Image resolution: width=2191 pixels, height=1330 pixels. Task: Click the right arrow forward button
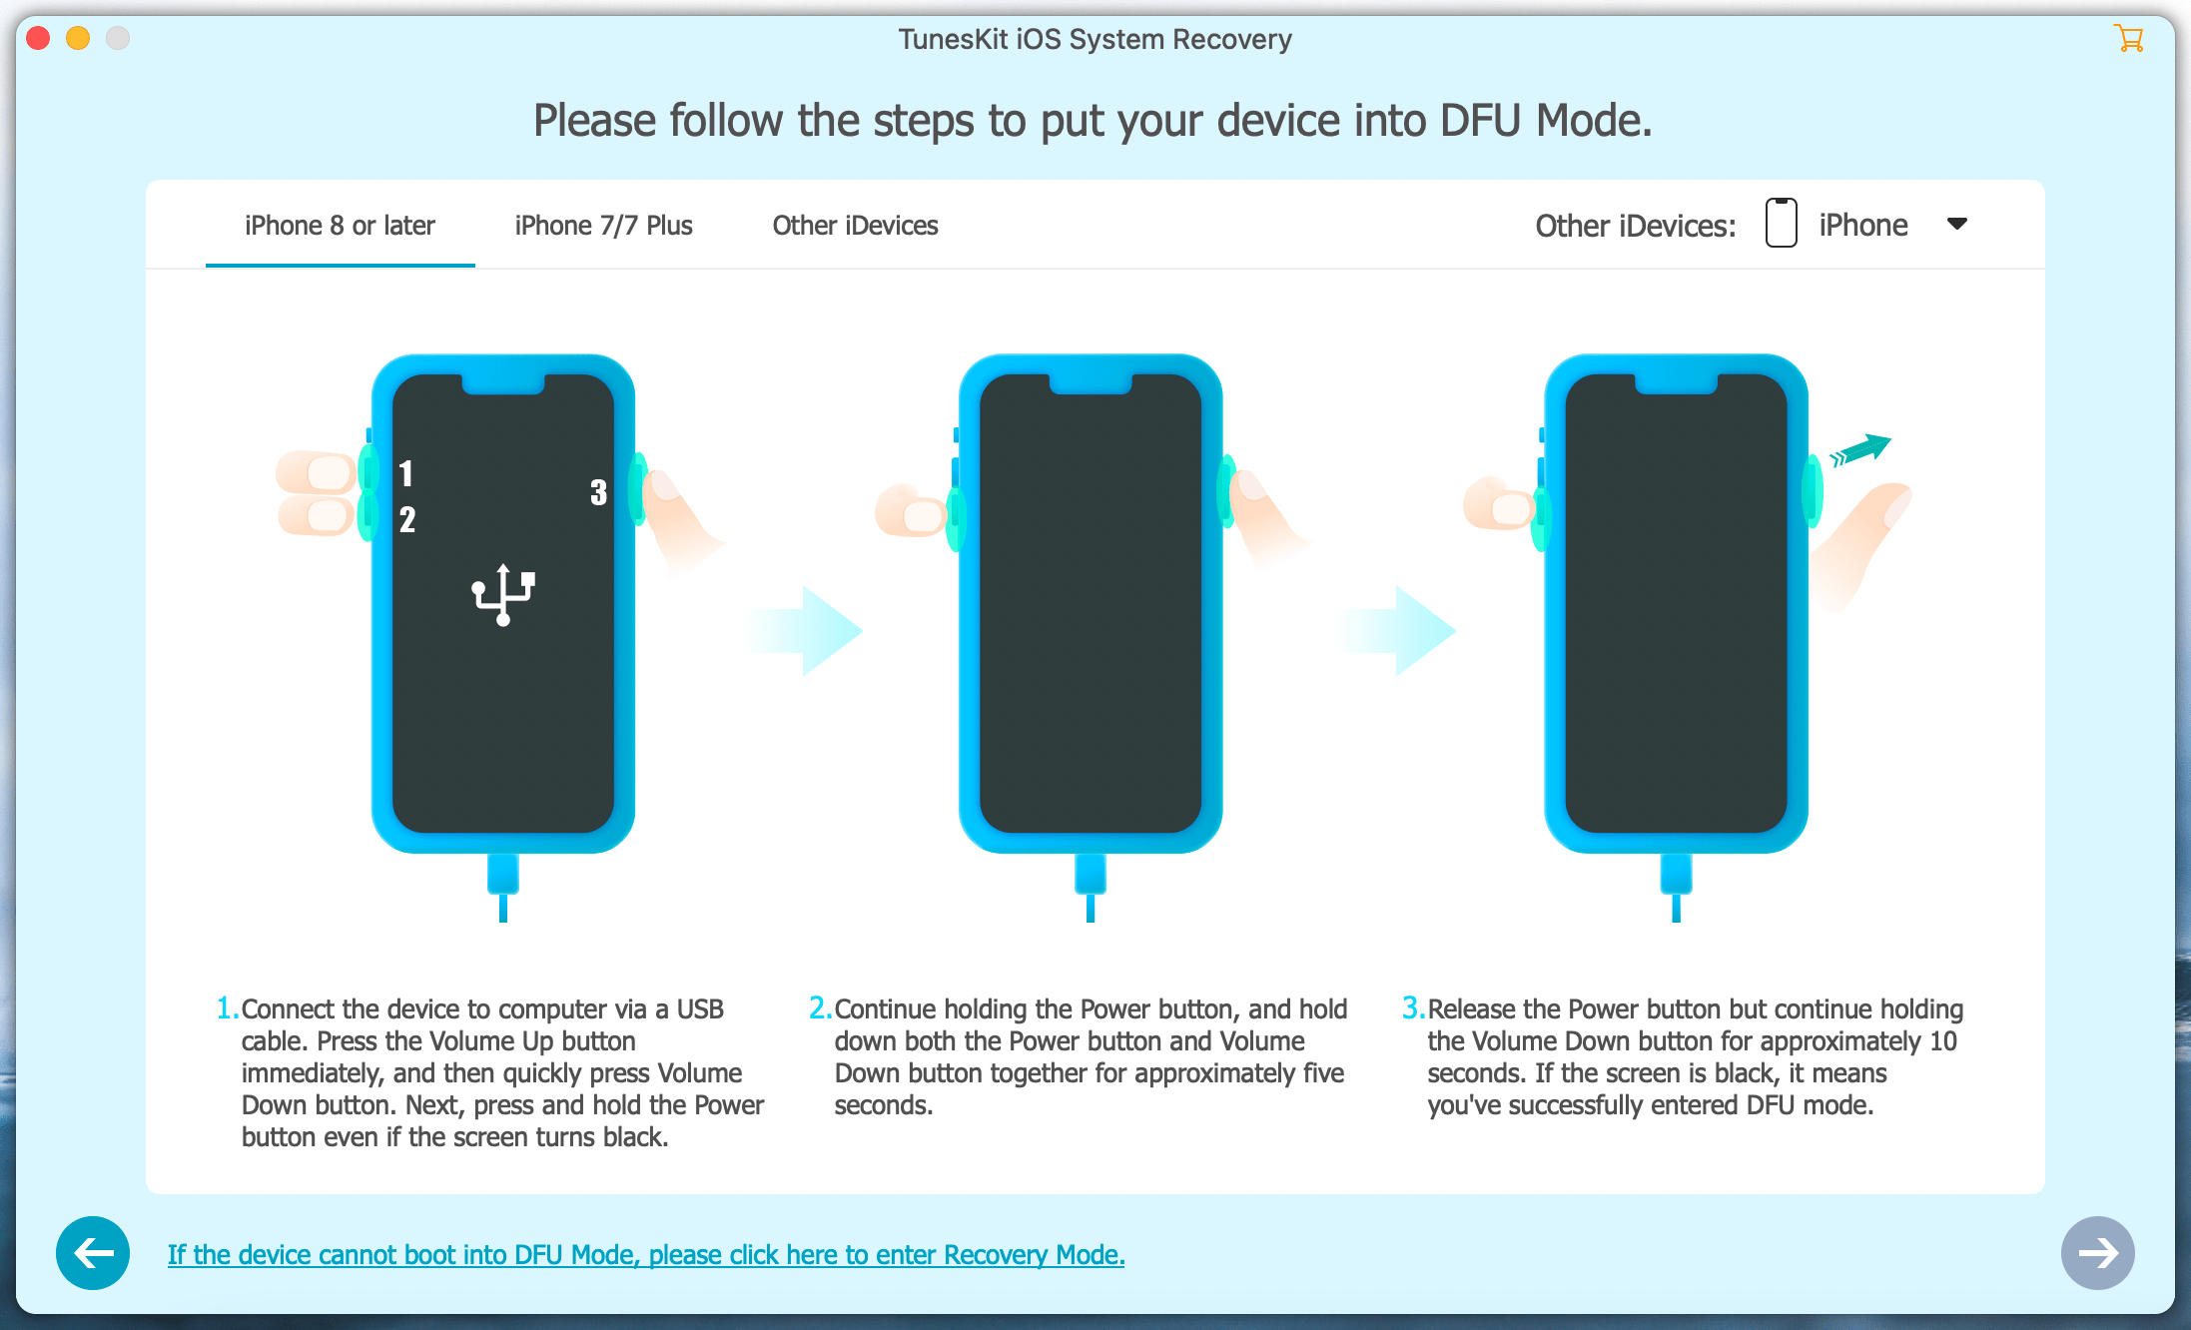[2097, 1252]
